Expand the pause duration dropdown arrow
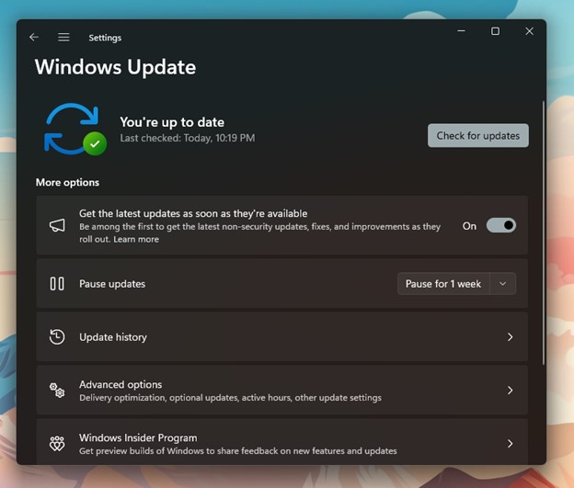 coord(503,284)
